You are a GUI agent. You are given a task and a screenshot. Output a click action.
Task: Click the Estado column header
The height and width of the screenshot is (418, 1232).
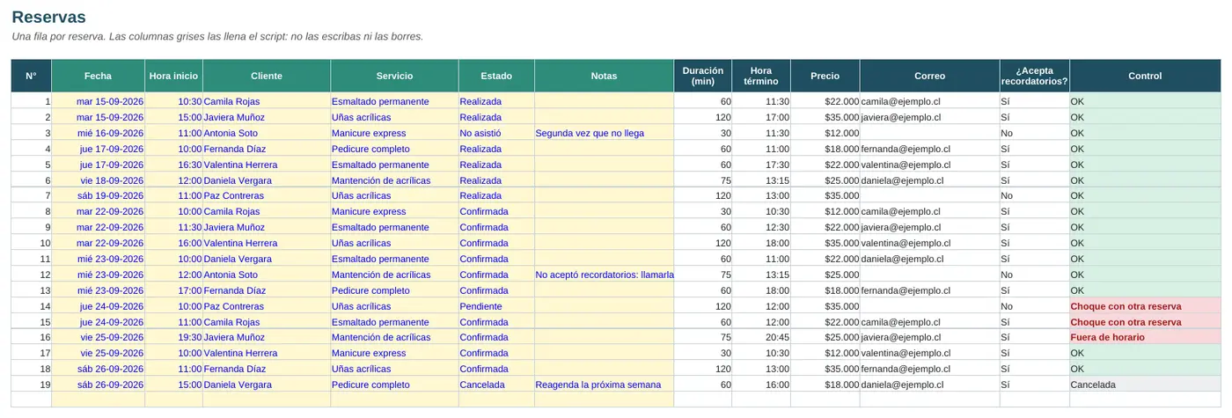point(496,76)
